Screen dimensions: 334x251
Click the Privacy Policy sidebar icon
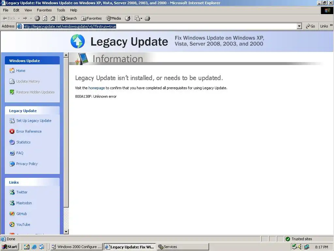coord(12,164)
